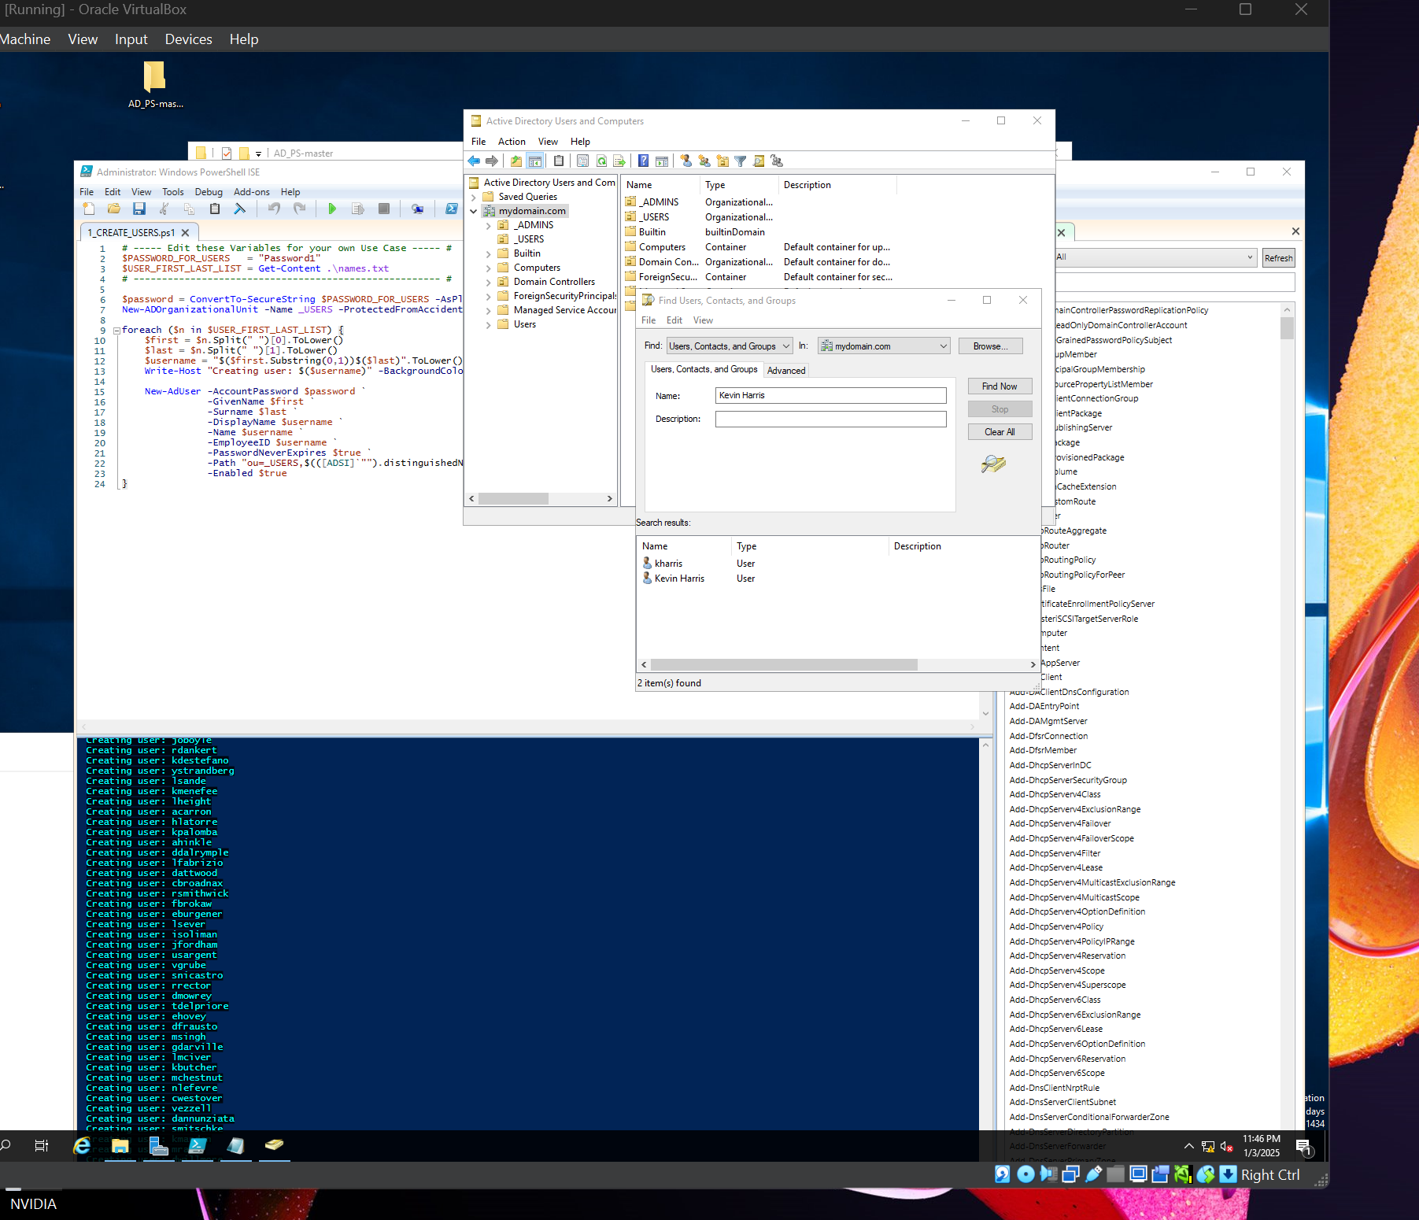The image size is (1419, 1220).
Task: Select Add-DhcpServerInDC in the Commands list
Action: [x=1050, y=765]
